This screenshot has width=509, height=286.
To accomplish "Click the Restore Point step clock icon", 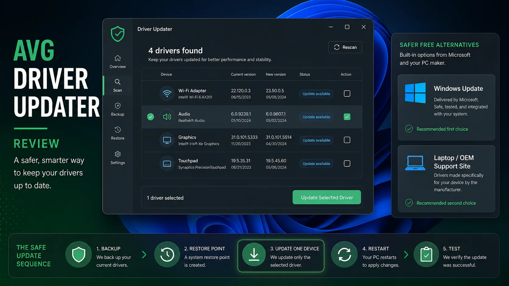I will click(167, 255).
